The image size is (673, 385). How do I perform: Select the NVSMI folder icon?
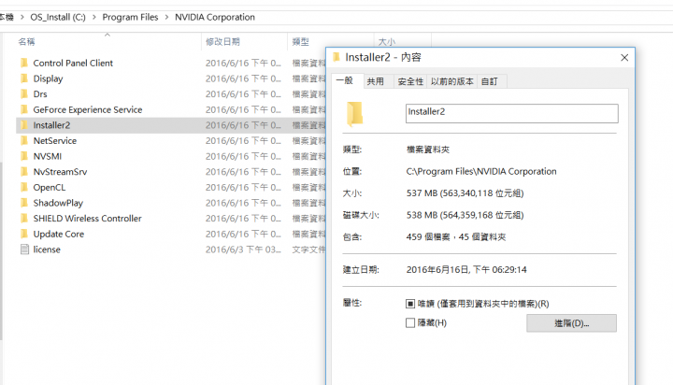coord(24,156)
